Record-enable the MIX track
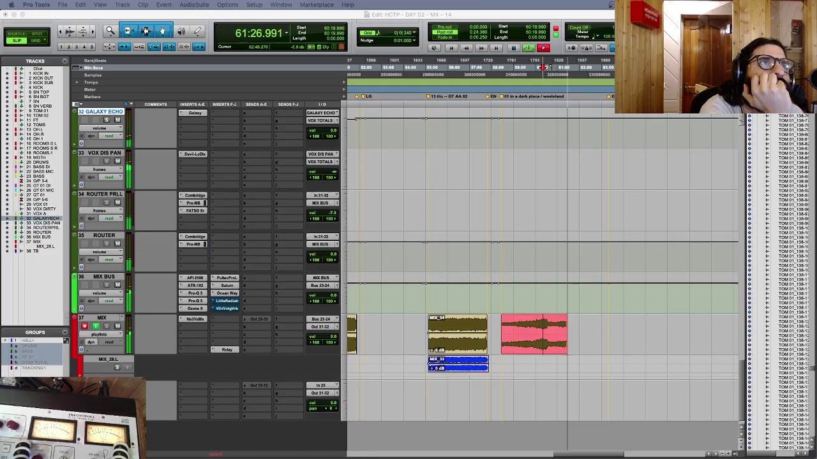This screenshot has width=817, height=459. pyautogui.click(x=84, y=326)
